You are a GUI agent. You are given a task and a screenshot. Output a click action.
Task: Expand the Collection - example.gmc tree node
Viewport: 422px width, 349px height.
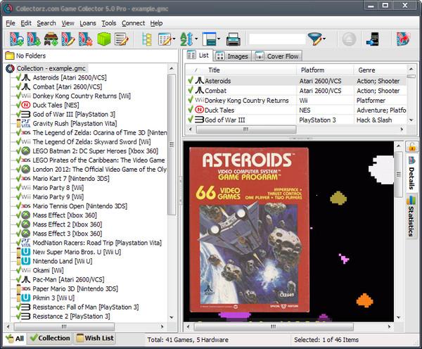11,68
